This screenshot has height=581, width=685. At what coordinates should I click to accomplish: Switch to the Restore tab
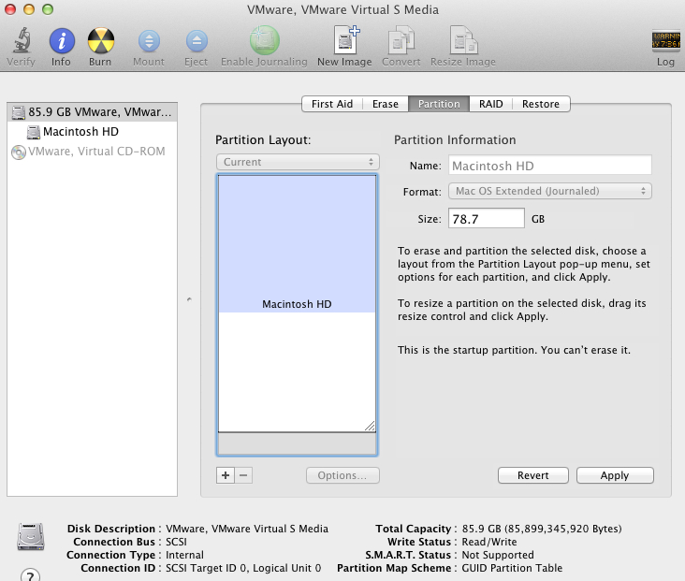point(541,104)
